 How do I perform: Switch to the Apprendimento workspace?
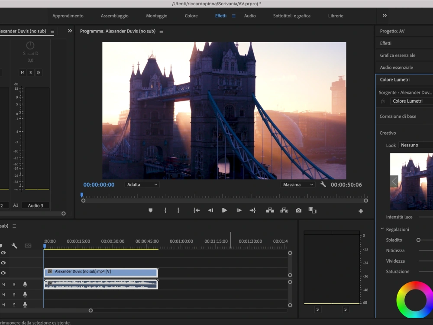68,16
